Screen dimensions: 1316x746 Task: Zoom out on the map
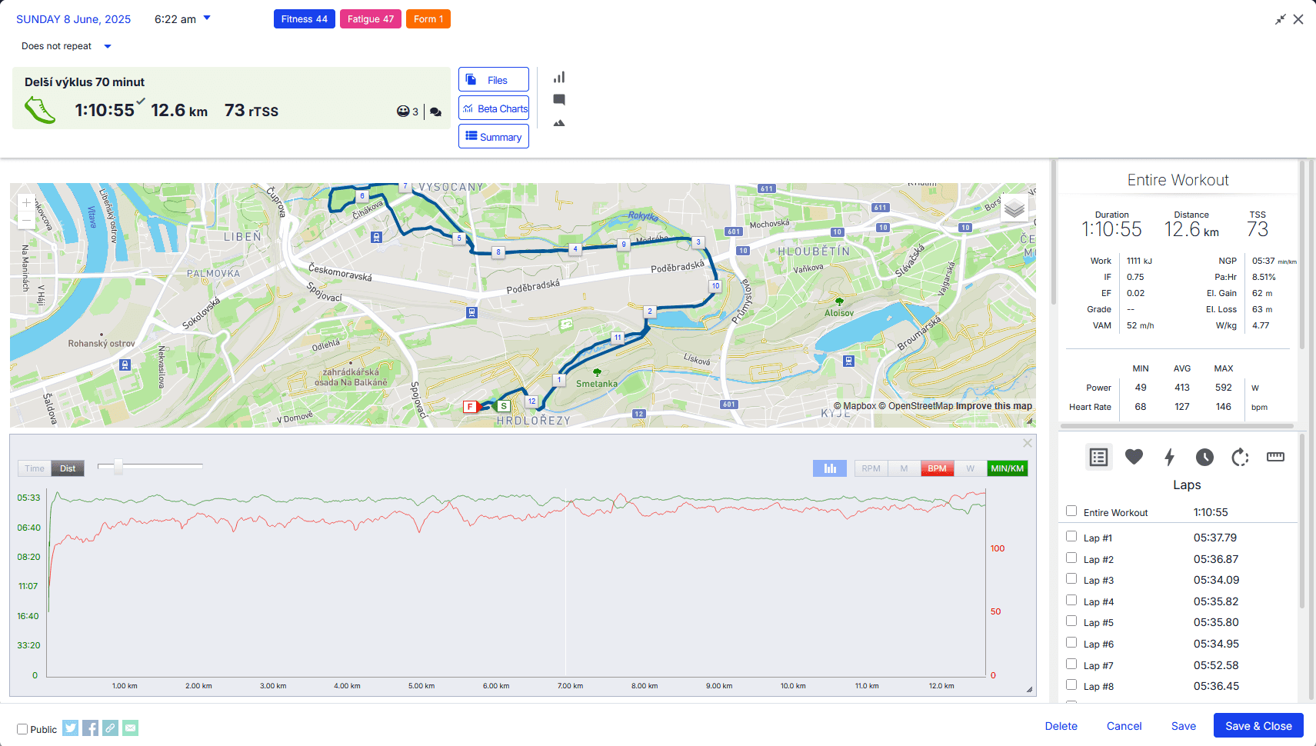pyautogui.click(x=26, y=221)
